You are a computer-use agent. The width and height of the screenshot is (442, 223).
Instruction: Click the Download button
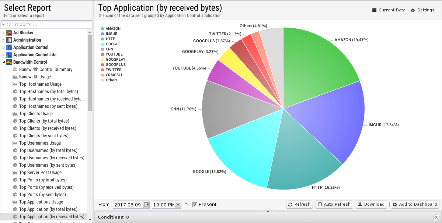coord(371,205)
